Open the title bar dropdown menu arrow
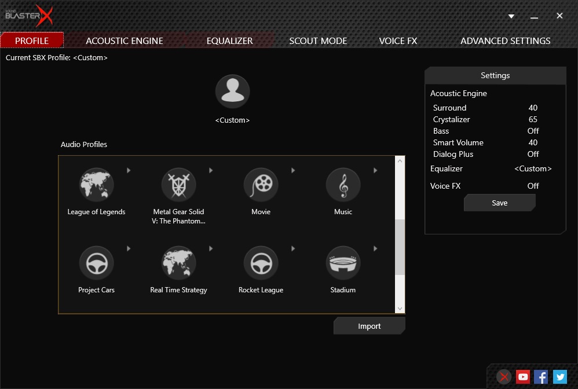 (511, 16)
